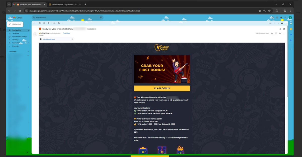Click Käännä kielelle suomi translate link
Screen dimensions: 302x157
49,39
